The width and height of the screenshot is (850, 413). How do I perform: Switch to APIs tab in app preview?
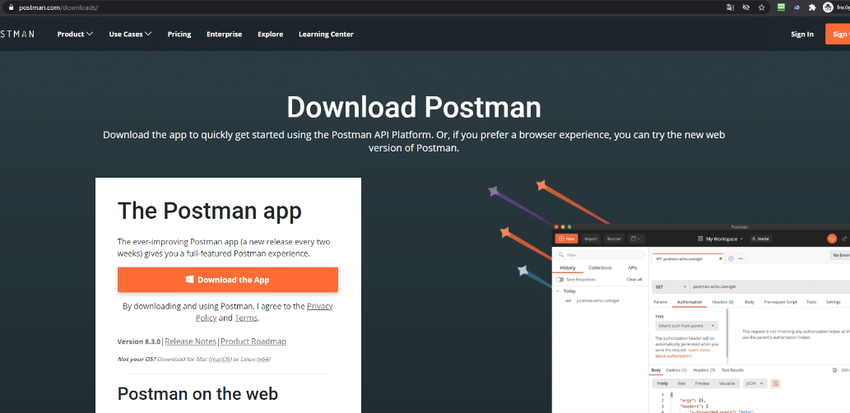click(632, 267)
